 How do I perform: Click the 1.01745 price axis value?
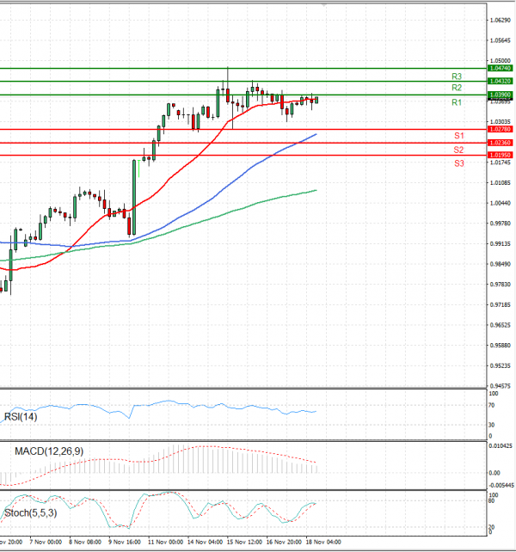[501, 163]
